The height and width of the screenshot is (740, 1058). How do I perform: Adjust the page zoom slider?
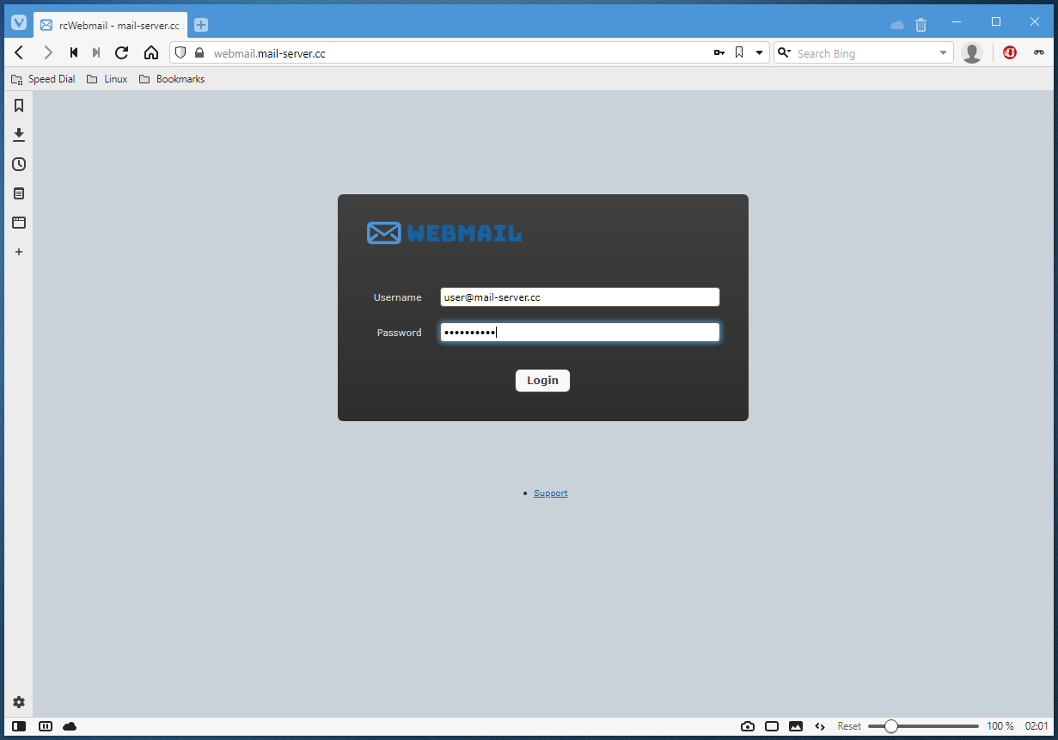click(891, 726)
